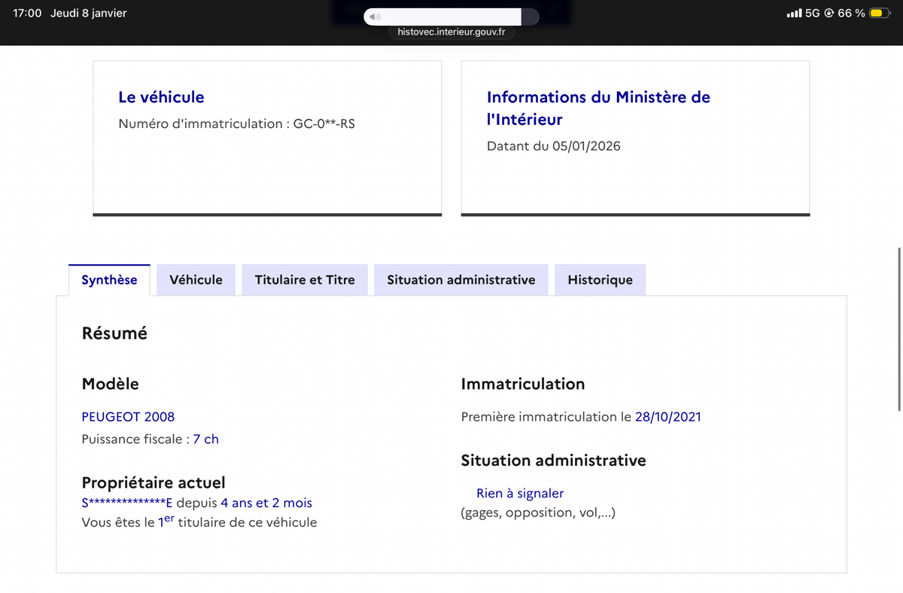Click the Rien à signaler text
The width and height of the screenshot is (903, 593).
pyautogui.click(x=520, y=494)
